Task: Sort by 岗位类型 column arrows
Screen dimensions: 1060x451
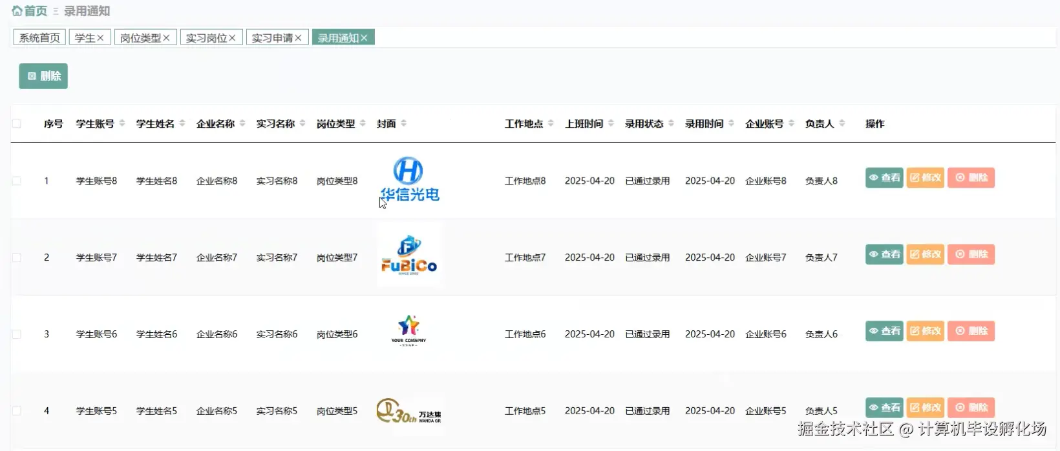Action: pyautogui.click(x=363, y=123)
